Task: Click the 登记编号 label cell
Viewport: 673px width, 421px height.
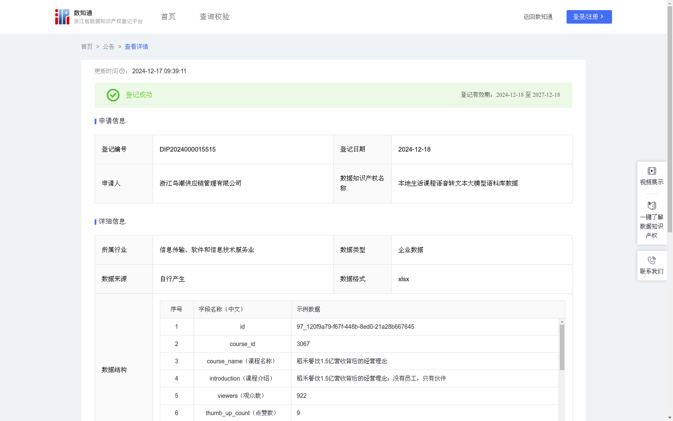Action: click(124, 149)
